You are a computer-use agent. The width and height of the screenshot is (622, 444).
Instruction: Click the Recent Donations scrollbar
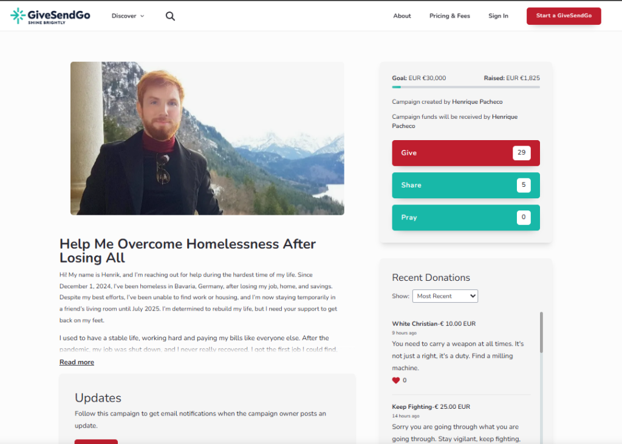541,332
